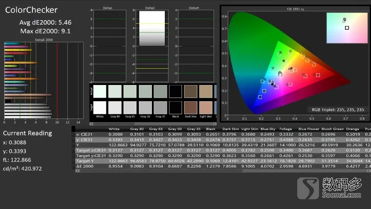This screenshot has height=209, width=371.
Task: Click the Actual Gray 35 swatch
Action: pos(160,91)
